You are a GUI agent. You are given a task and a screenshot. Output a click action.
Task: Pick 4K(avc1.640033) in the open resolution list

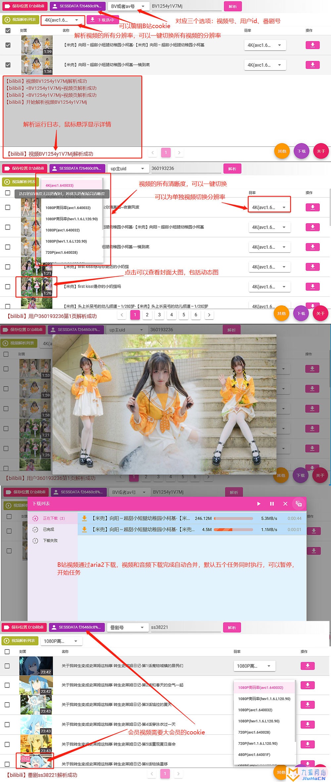tap(60, 185)
